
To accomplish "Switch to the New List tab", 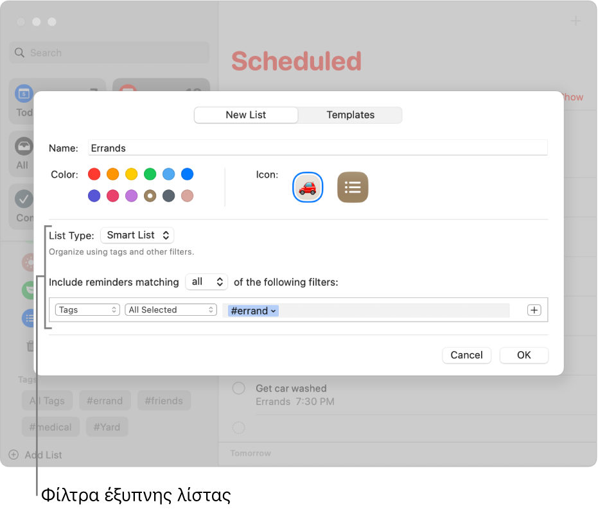I will [245, 115].
